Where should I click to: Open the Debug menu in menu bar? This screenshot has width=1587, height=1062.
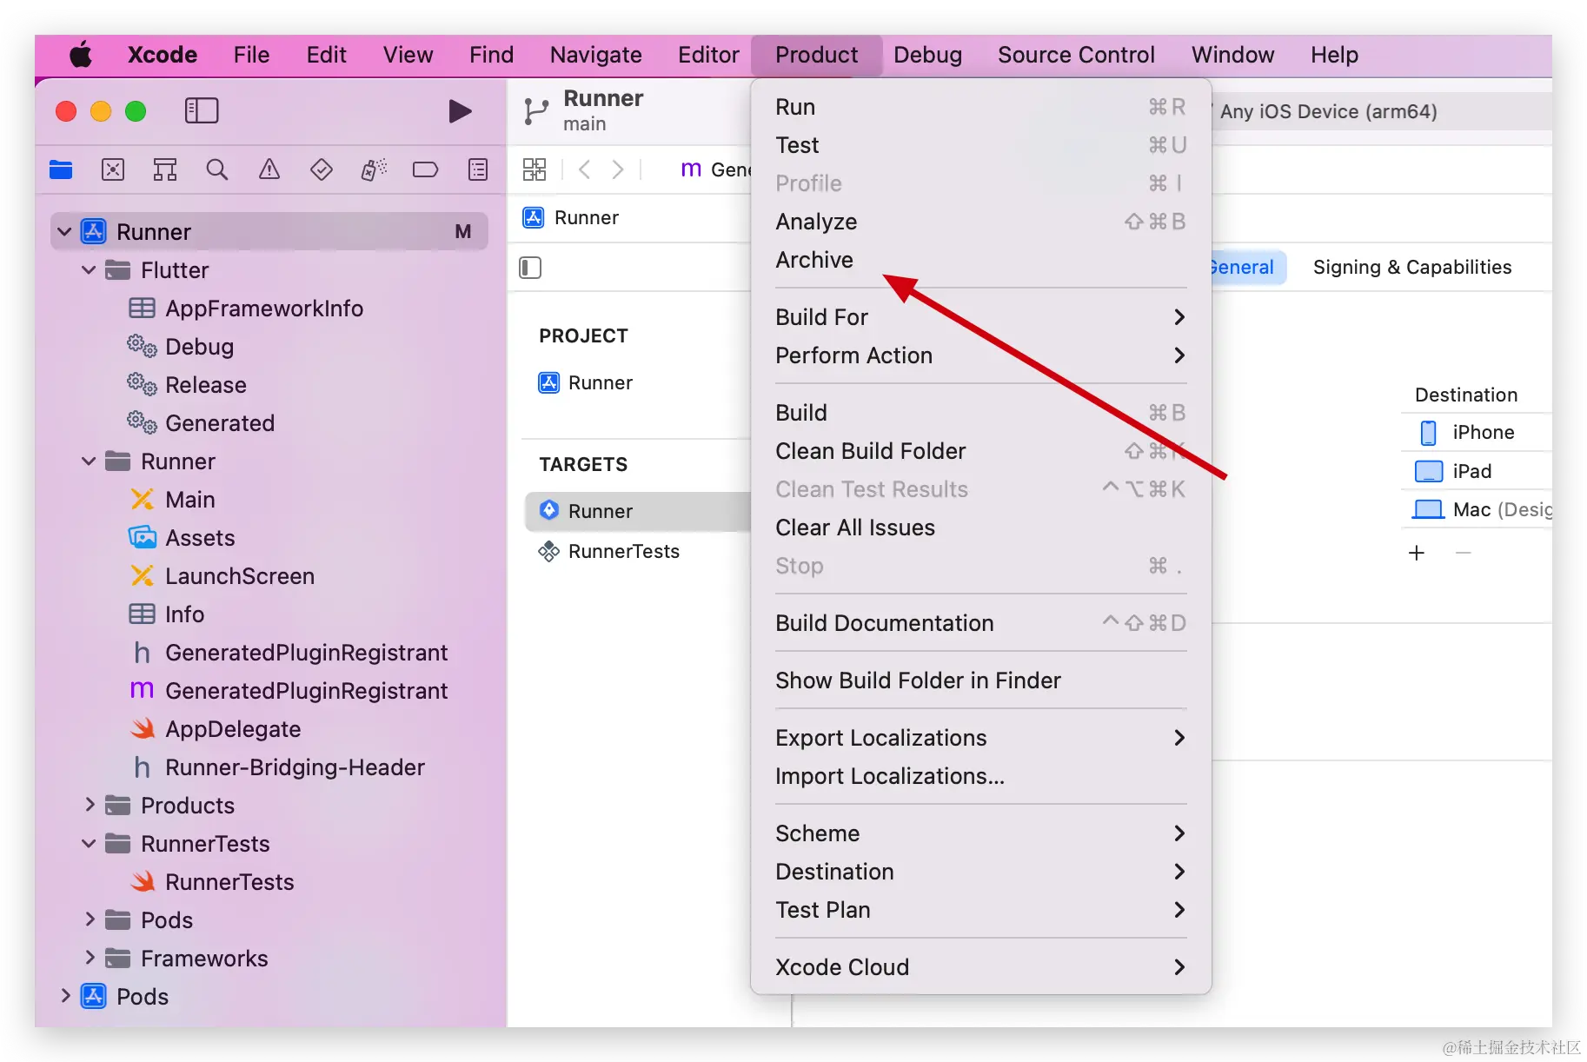point(927,55)
